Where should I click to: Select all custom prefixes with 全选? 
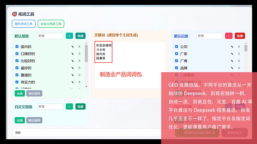20,120
